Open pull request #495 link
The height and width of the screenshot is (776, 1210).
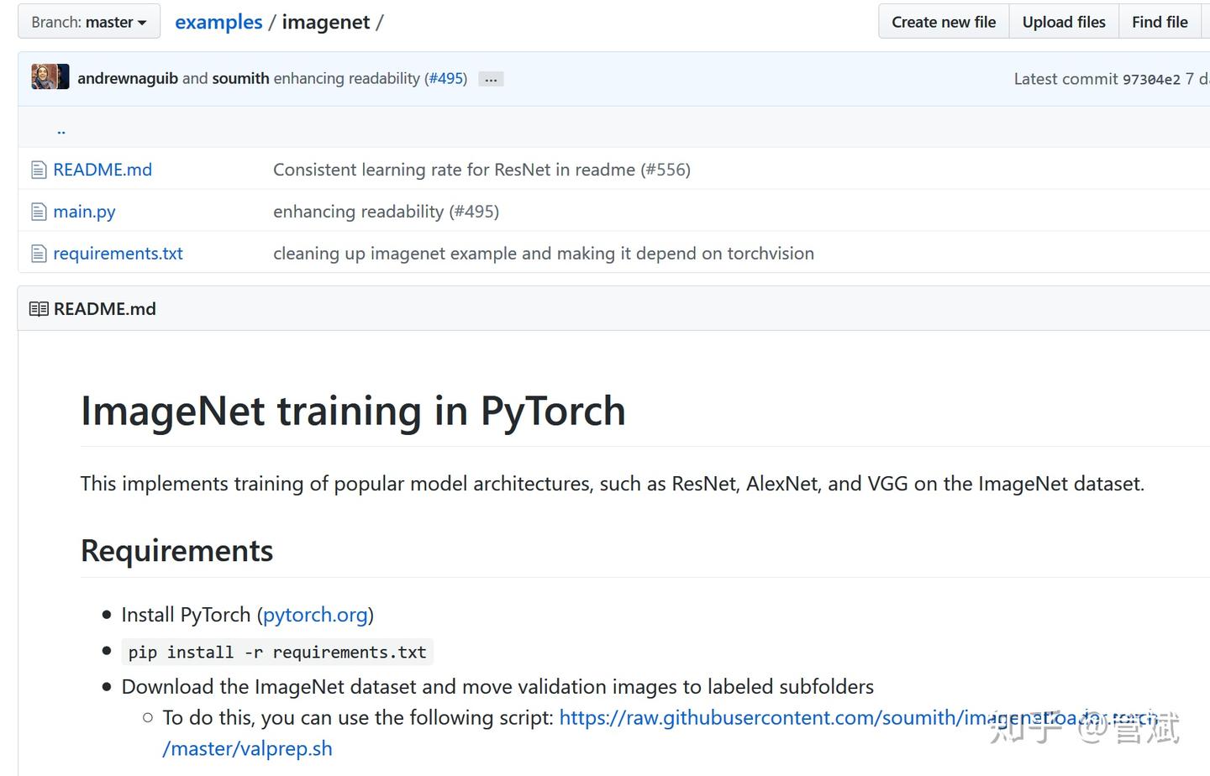pyautogui.click(x=446, y=78)
